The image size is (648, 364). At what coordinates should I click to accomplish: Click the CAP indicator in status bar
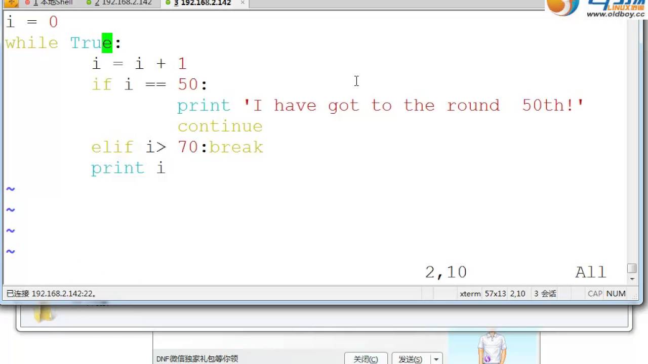(x=595, y=293)
